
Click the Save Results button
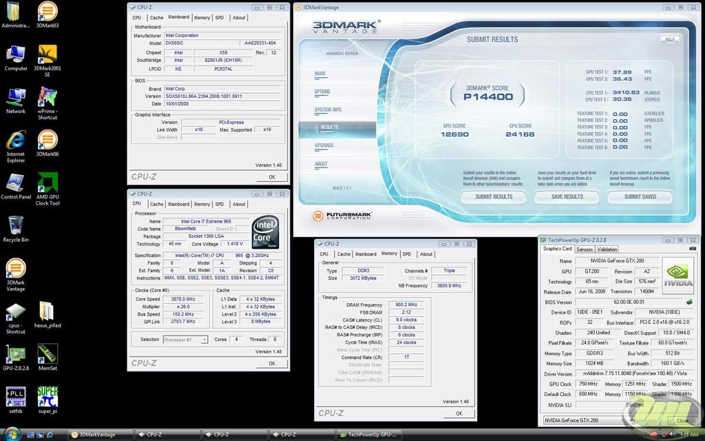567,196
